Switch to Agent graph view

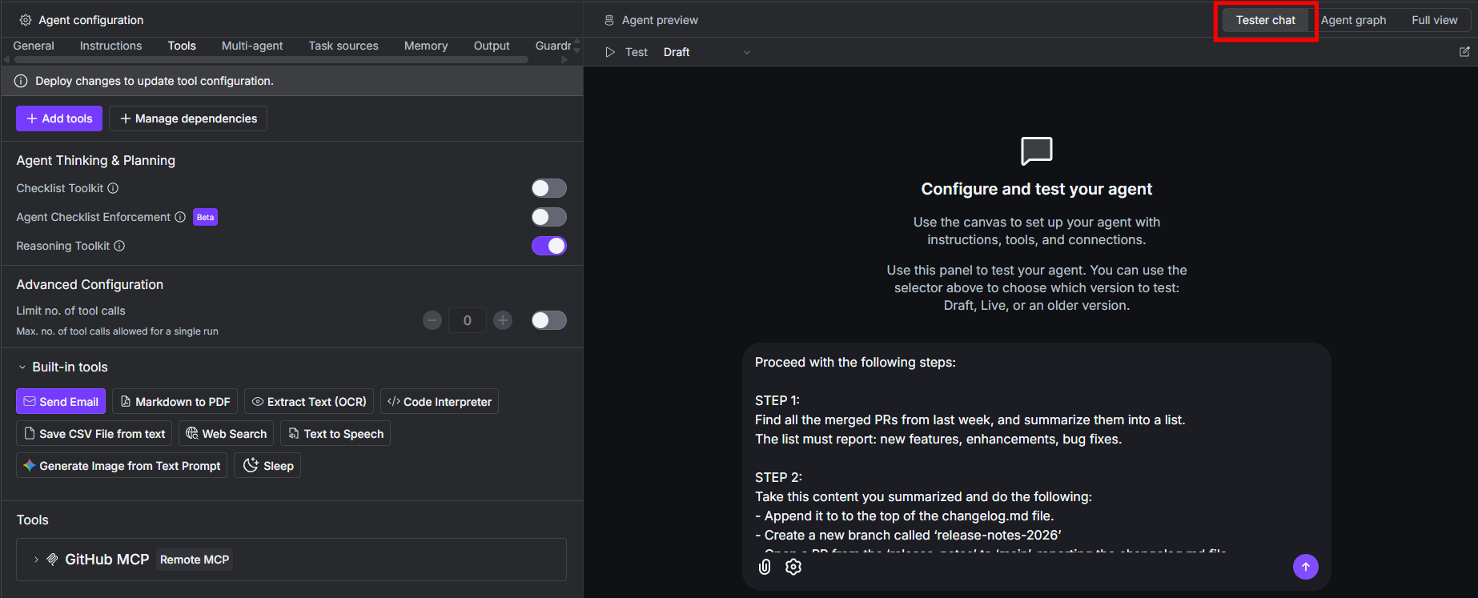[x=1353, y=20]
